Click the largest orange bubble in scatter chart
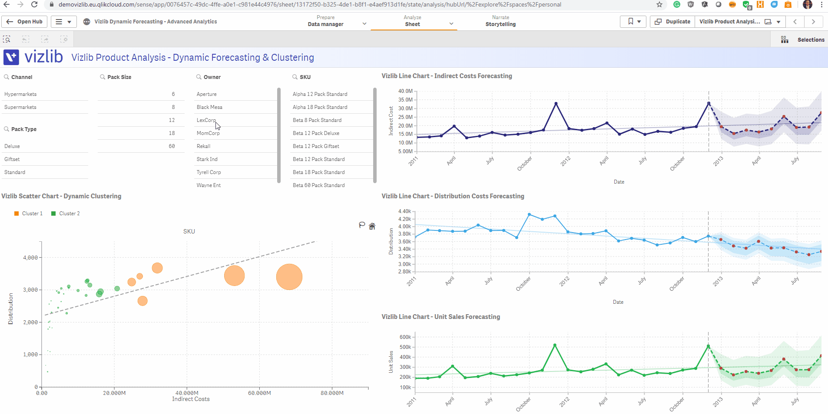This screenshot has width=828, height=414. pyautogui.click(x=289, y=277)
